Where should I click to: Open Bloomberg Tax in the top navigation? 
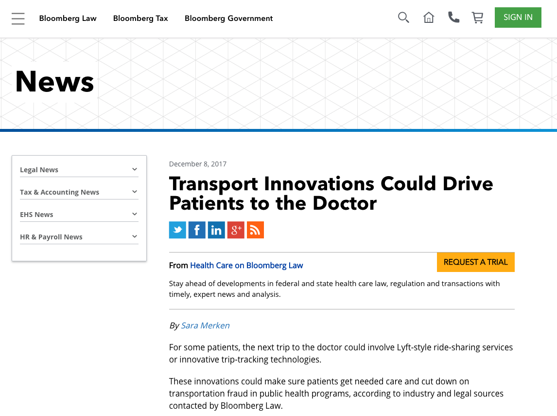[x=140, y=18]
